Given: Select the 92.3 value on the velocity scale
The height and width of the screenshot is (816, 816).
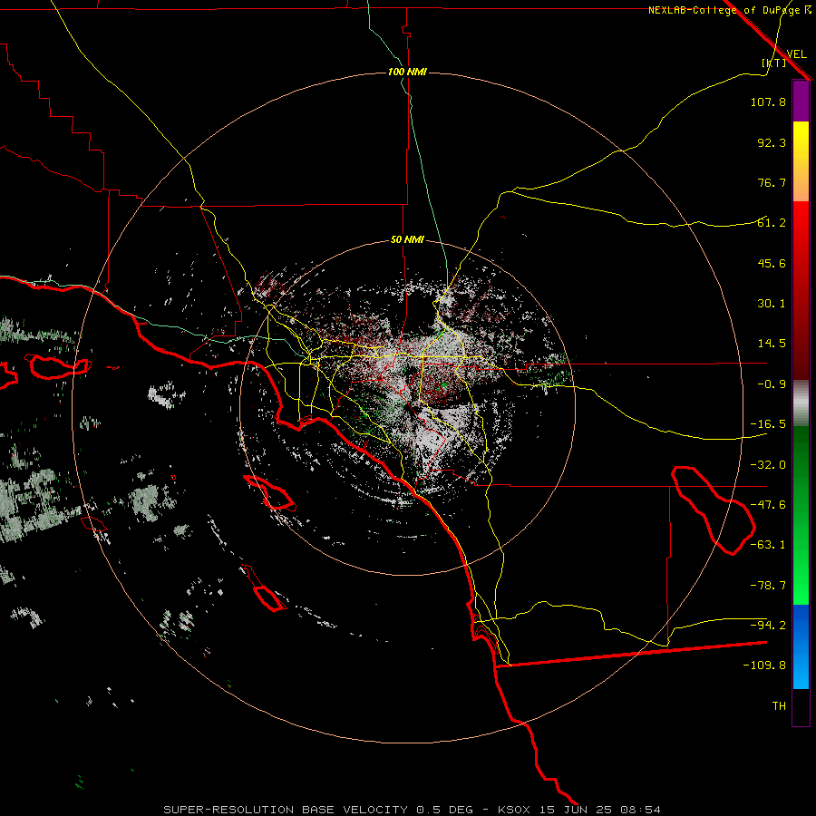Looking at the screenshot, I should 772,142.
